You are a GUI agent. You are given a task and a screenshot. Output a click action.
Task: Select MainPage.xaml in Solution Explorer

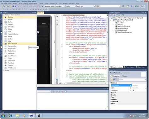pyautogui.click(x=122, y=30)
